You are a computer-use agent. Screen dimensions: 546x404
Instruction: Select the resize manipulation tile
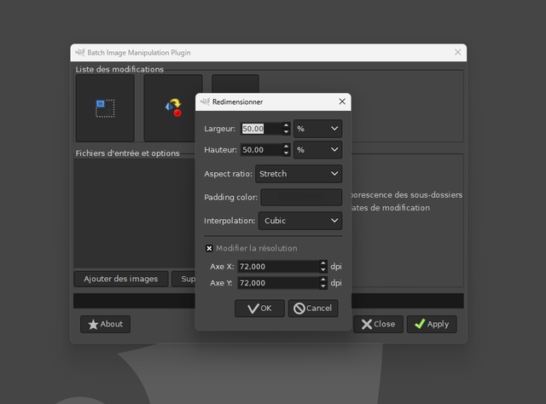coord(105,108)
